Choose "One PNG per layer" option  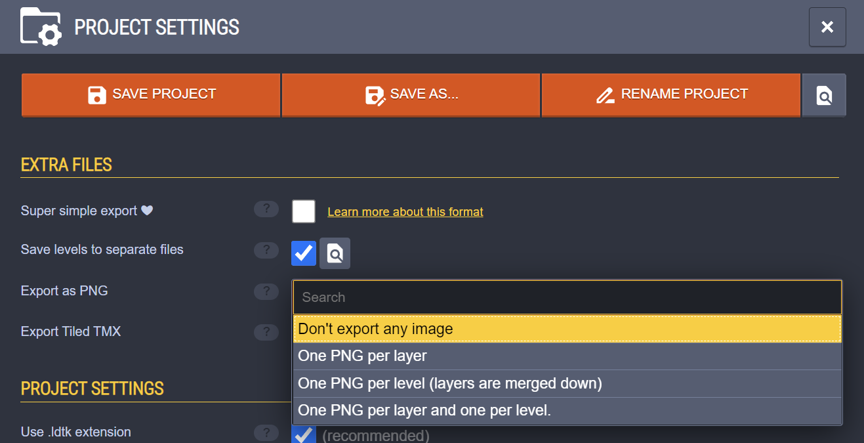tap(567, 356)
